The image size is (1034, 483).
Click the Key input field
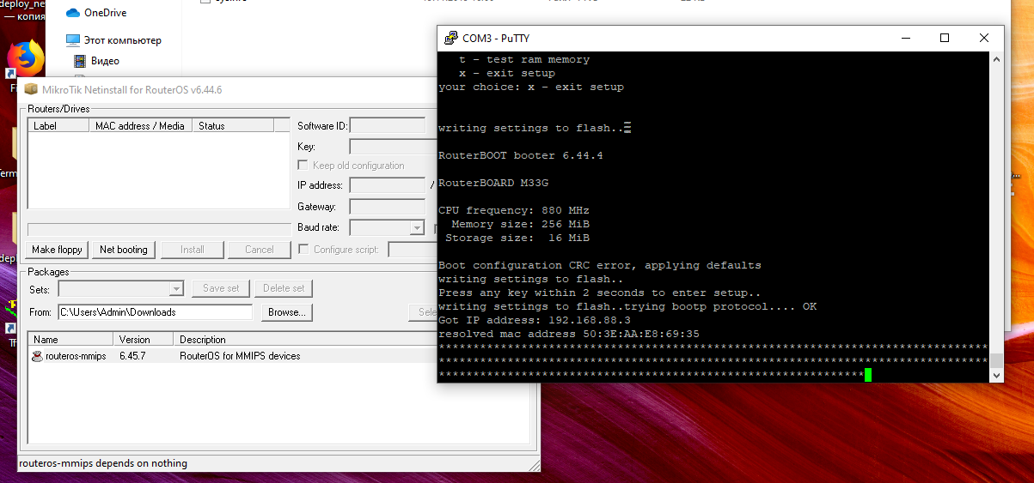[394, 147]
